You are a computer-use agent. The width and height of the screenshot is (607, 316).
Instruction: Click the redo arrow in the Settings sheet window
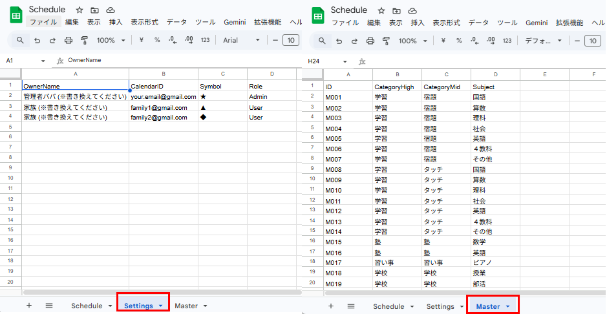coord(52,40)
